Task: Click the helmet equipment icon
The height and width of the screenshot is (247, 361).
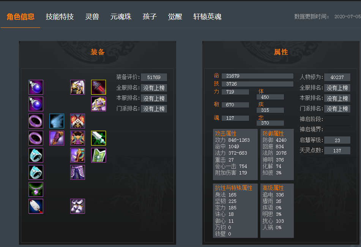Action: click(77, 87)
